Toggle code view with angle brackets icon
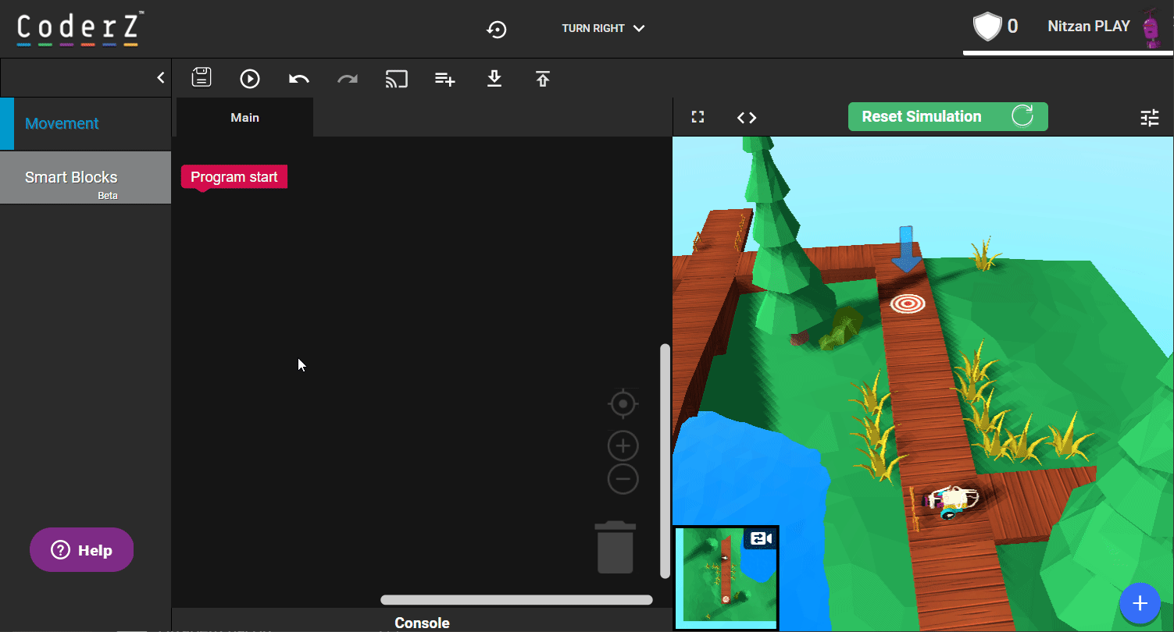 (747, 118)
